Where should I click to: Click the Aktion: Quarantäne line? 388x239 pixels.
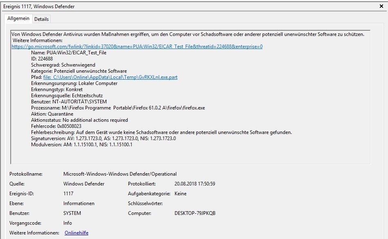coord(52,114)
